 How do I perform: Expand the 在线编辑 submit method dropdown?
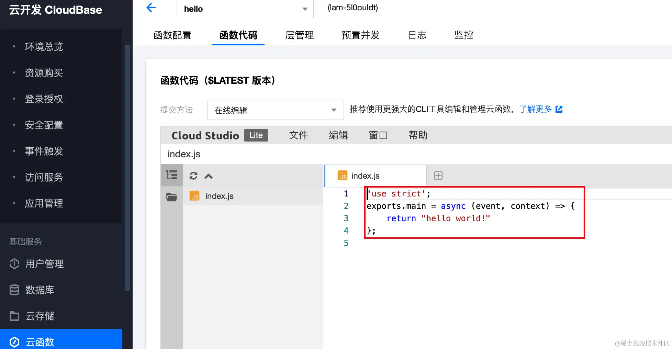click(275, 110)
